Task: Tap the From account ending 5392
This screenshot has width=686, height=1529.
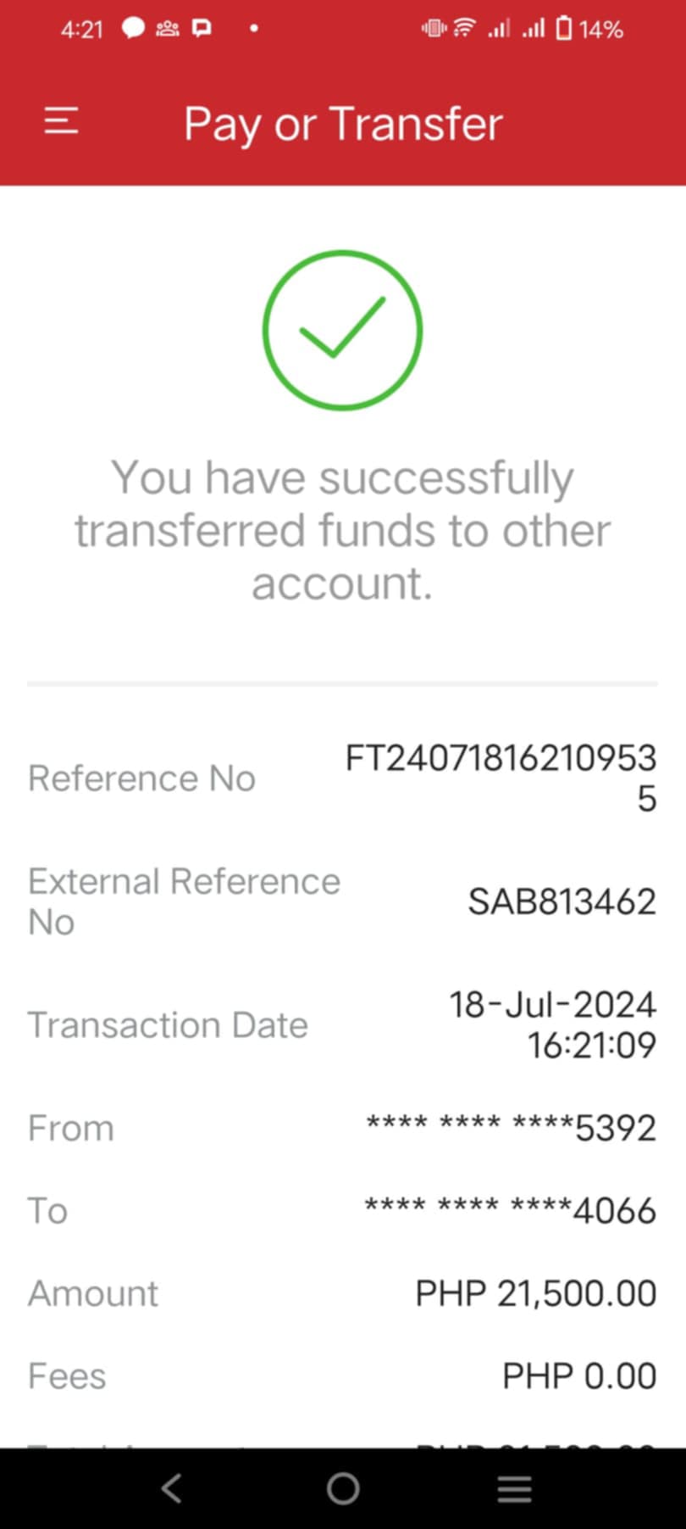Action: click(511, 1128)
